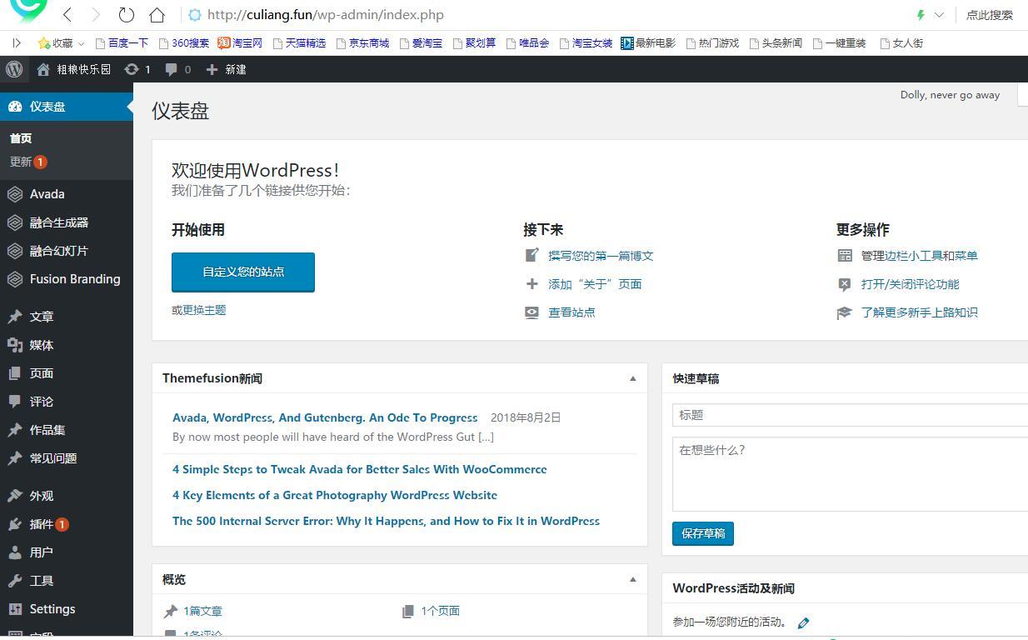The image size is (1028, 640).
Task: Open the 页面 pages menu
Action: [67, 373]
